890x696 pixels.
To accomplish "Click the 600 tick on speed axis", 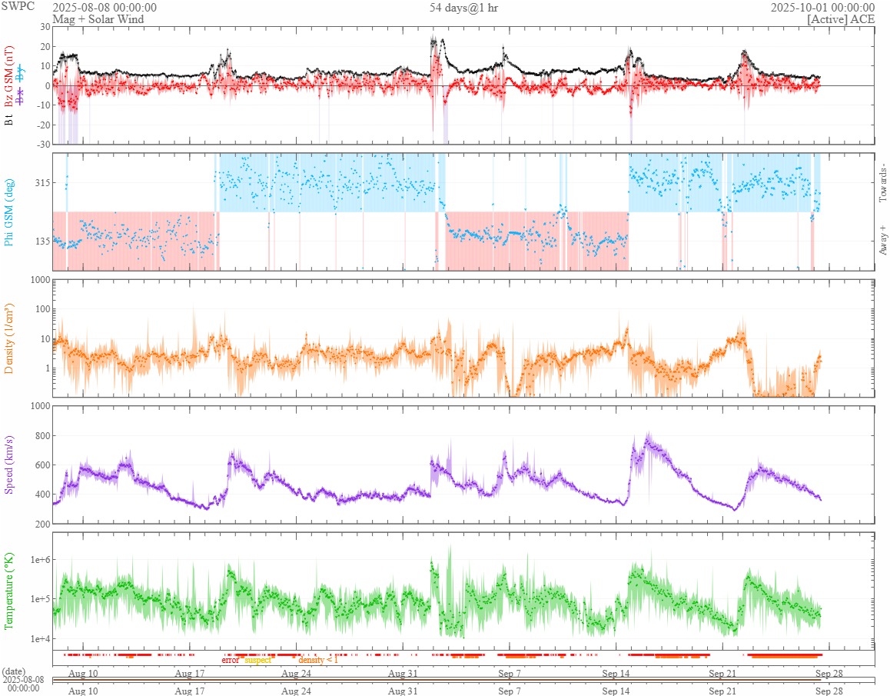I will pos(42,465).
